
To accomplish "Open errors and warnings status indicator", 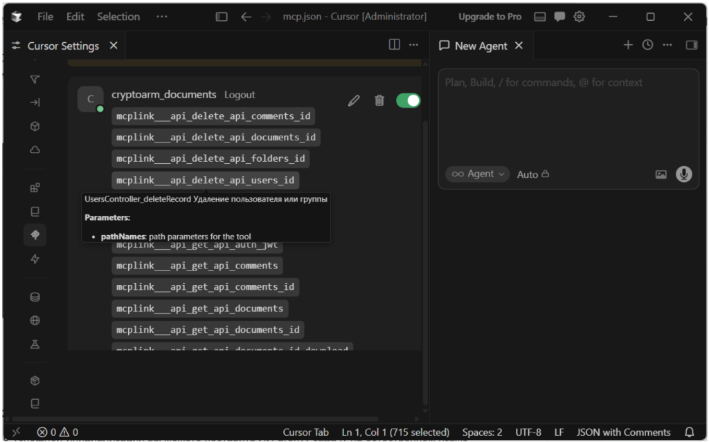I will tap(57, 432).
